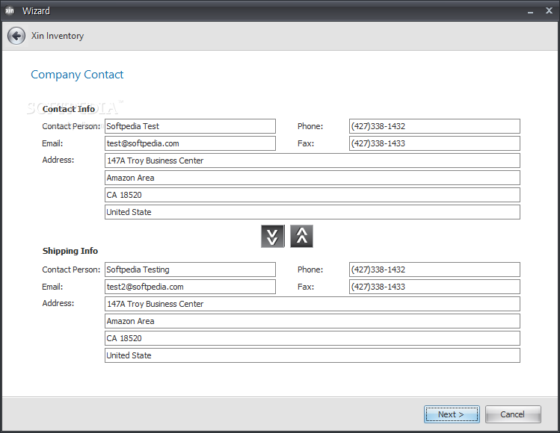Click the test@softpedia.com email field
The width and height of the screenshot is (560, 433).
(190, 143)
